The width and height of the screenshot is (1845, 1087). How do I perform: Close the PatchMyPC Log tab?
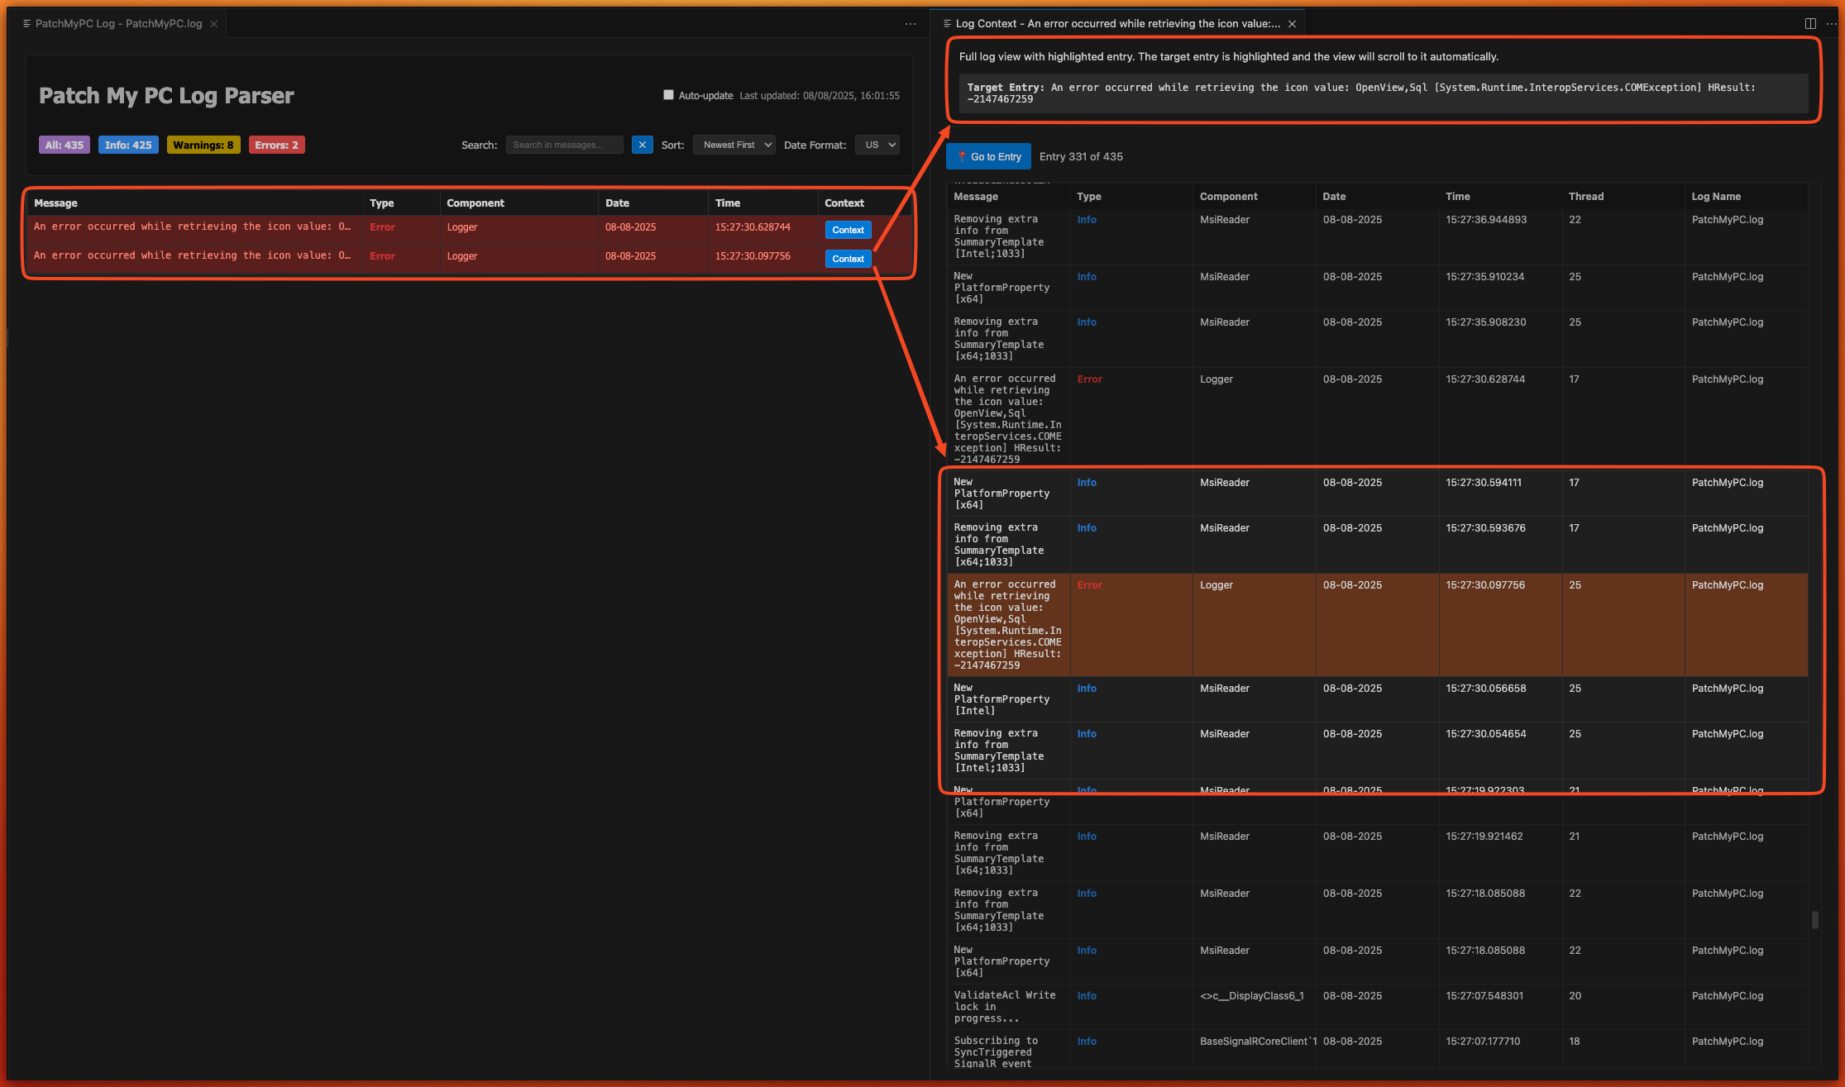click(x=214, y=24)
